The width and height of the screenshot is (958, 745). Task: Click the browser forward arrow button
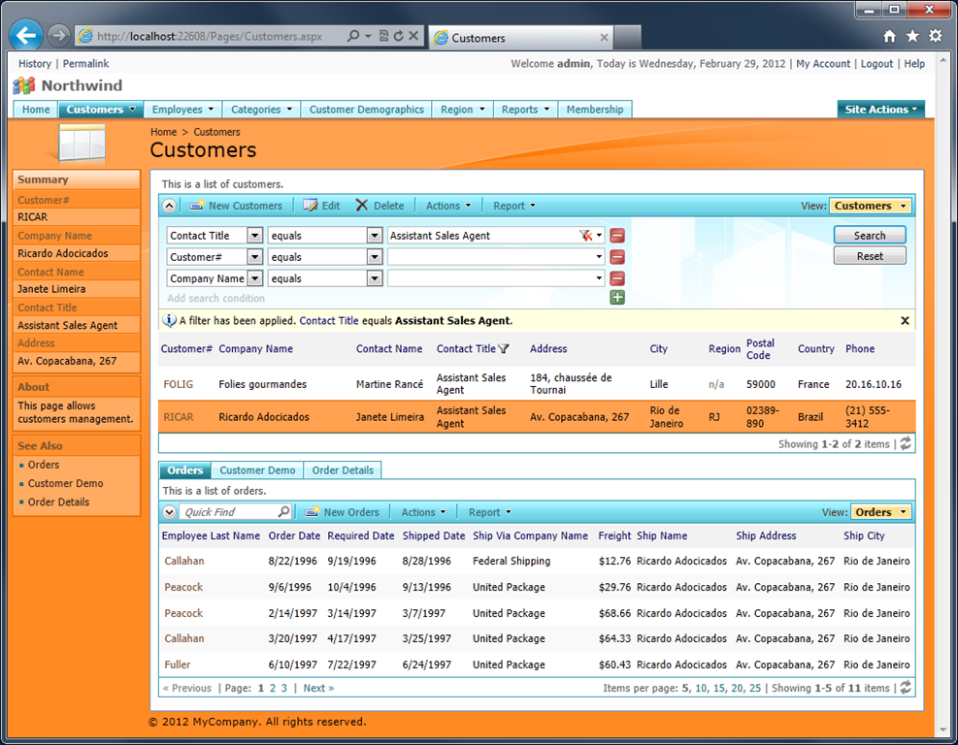(x=58, y=36)
